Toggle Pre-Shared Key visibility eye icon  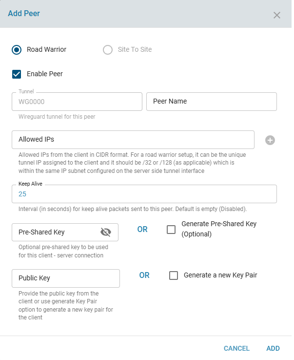[x=106, y=232]
